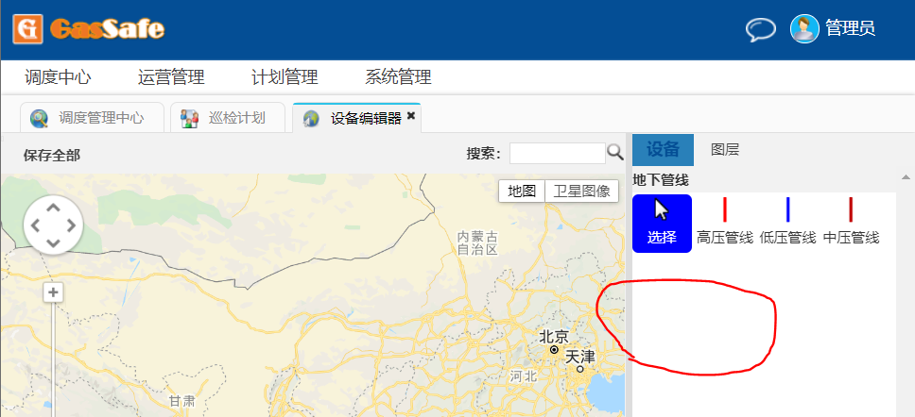This screenshot has height=417, width=915.
Task: Click the 保存全部 button
Action: click(52, 155)
